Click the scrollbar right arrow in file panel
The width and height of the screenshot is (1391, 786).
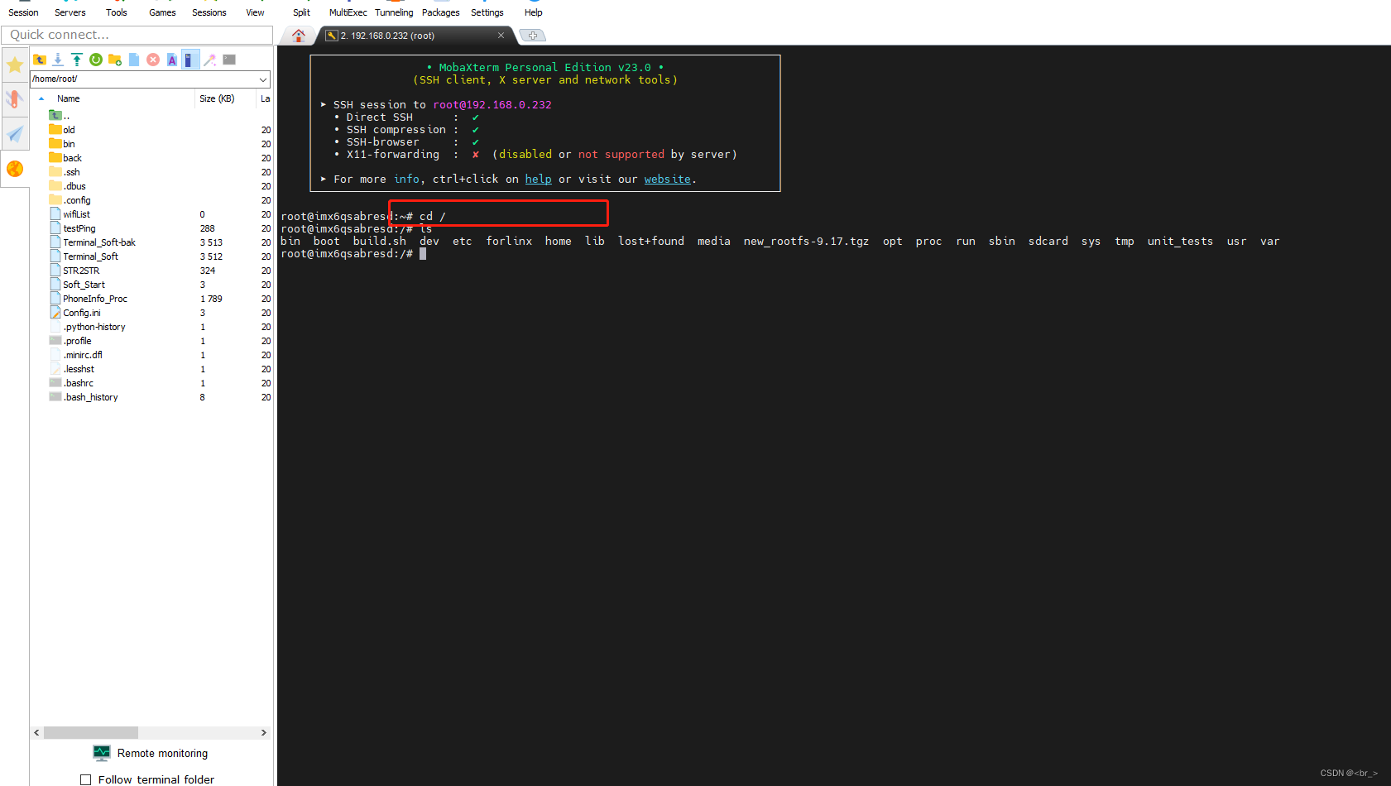(x=264, y=732)
